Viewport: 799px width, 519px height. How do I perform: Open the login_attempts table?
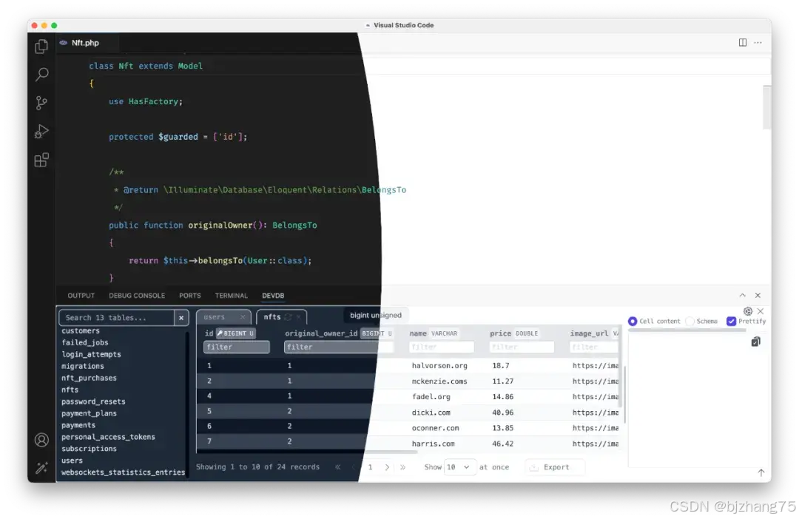(91, 354)
